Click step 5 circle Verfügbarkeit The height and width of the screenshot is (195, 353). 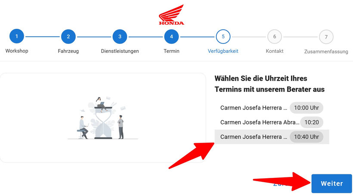point(223,37)
